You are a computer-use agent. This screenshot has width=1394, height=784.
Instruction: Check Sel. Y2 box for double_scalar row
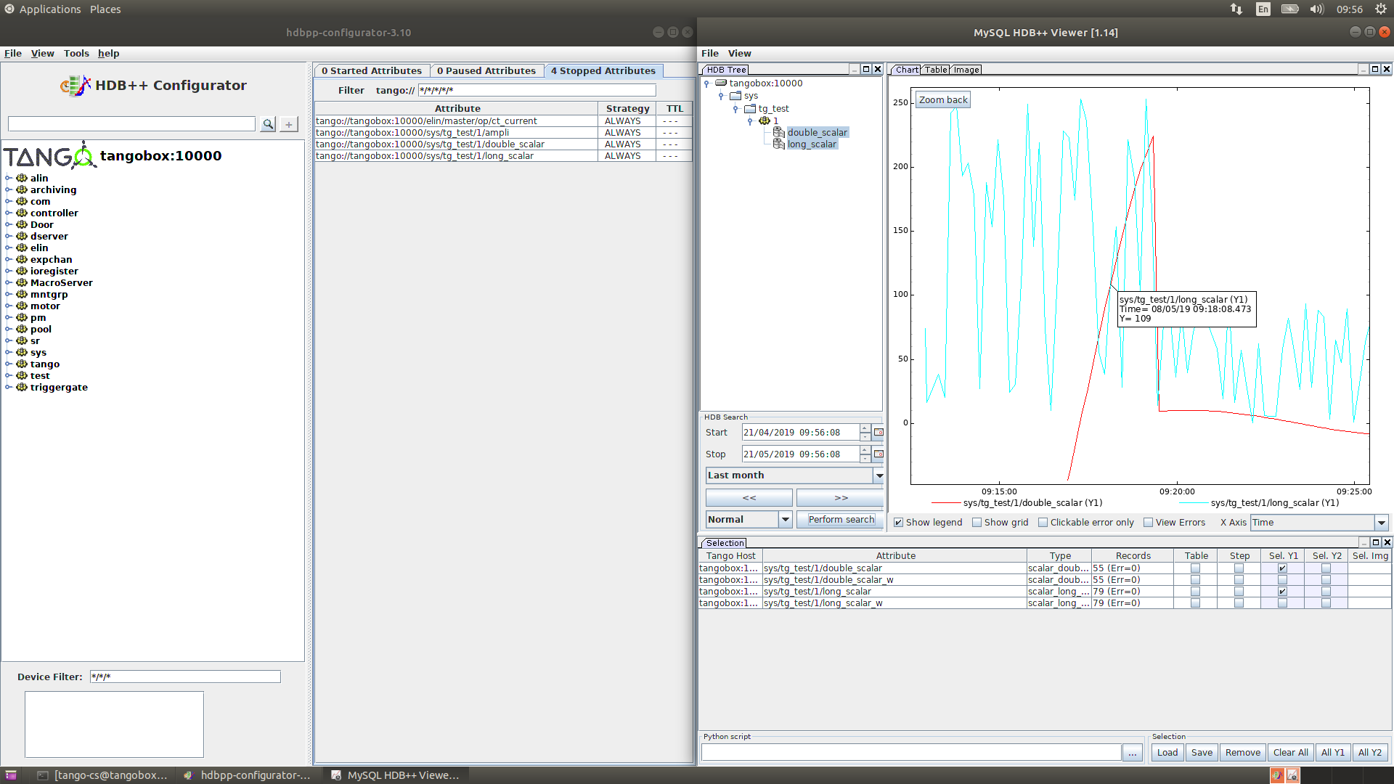1326,568
